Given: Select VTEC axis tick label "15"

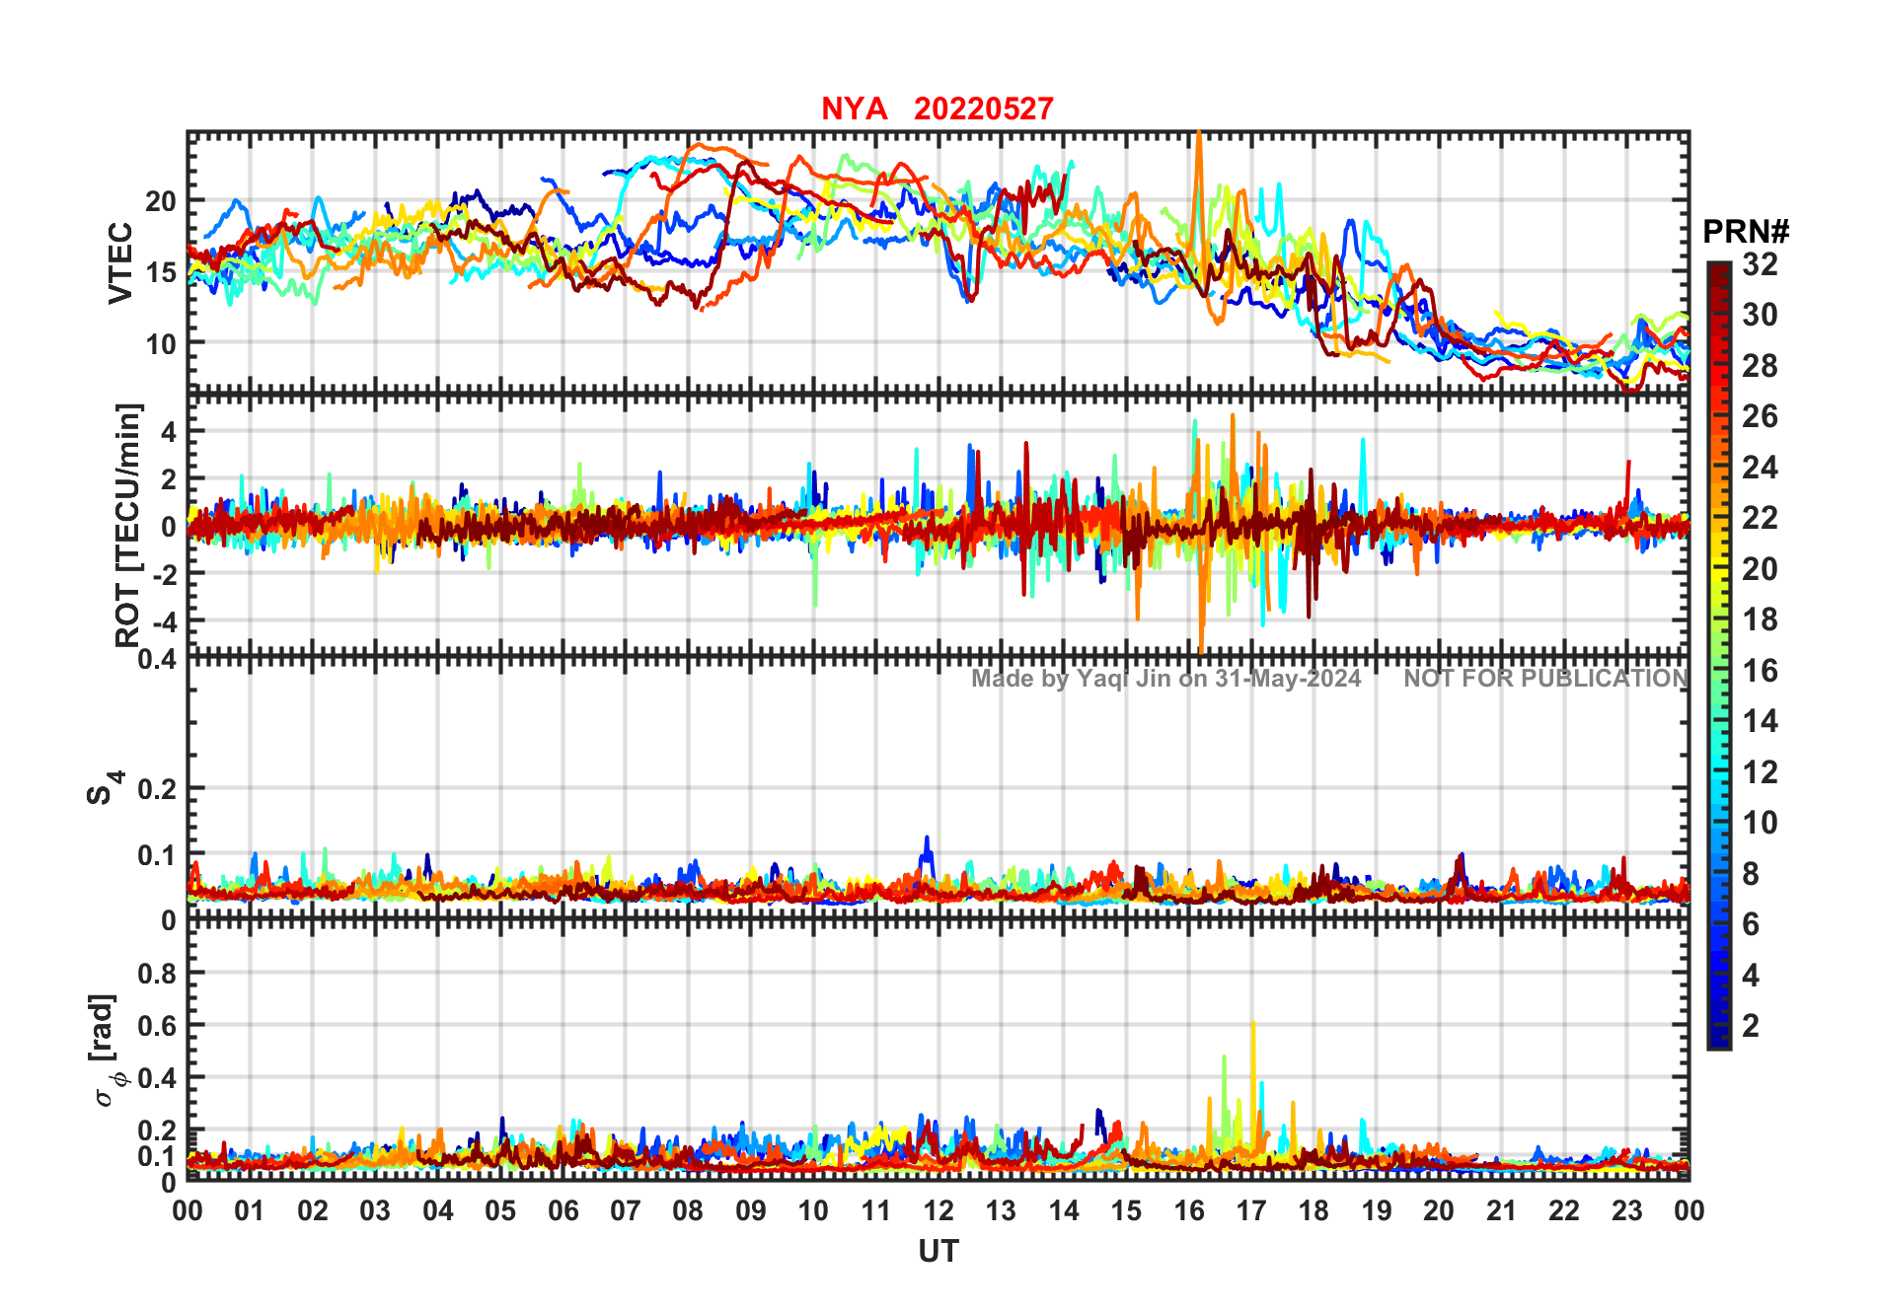Looking at the screenshot, I should tap(161, 272).
